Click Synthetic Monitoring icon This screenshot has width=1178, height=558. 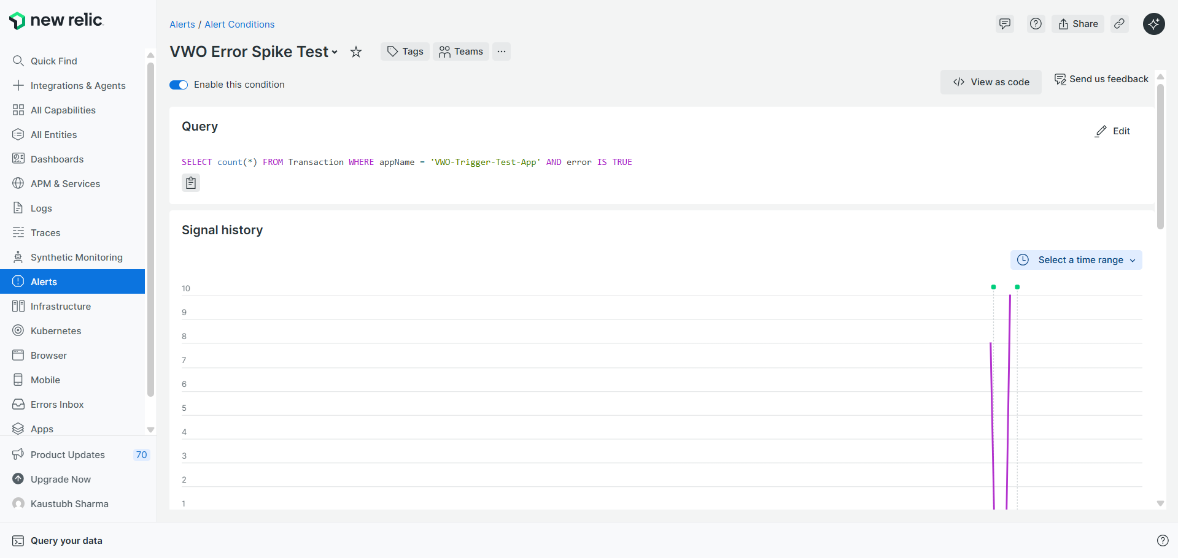(x=18, y=257)
